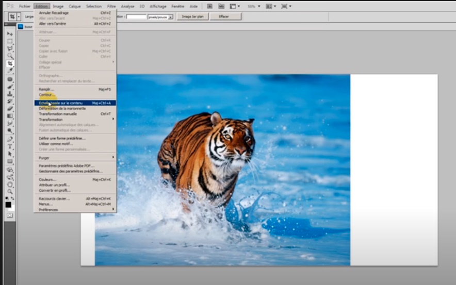The height and width of the screenshot is (285, 456).
Task: Open the Aide menu
Action: pos(193,6)
